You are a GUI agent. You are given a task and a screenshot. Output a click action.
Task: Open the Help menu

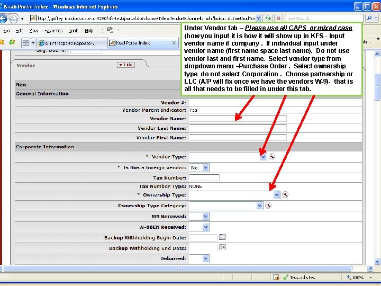tap(89, 31)
